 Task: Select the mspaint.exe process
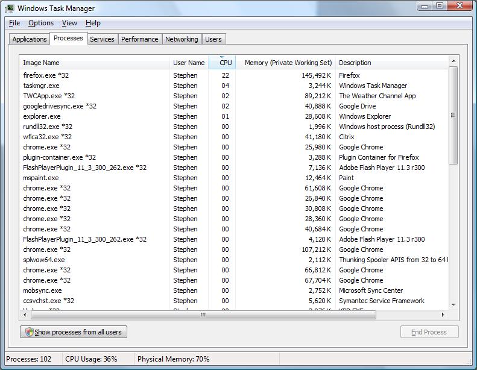(x=41, y=178)
